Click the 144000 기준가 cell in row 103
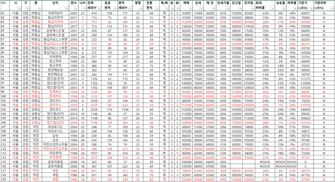The image size is (335, 182). pyautogui.click(x=305, y=109)
